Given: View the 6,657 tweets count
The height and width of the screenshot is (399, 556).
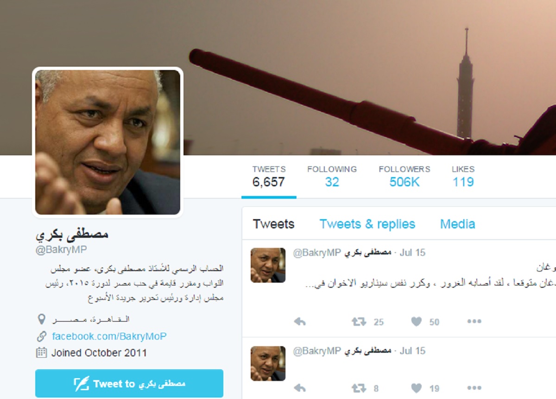Looking at the screenshot, I should pos(269,177).
